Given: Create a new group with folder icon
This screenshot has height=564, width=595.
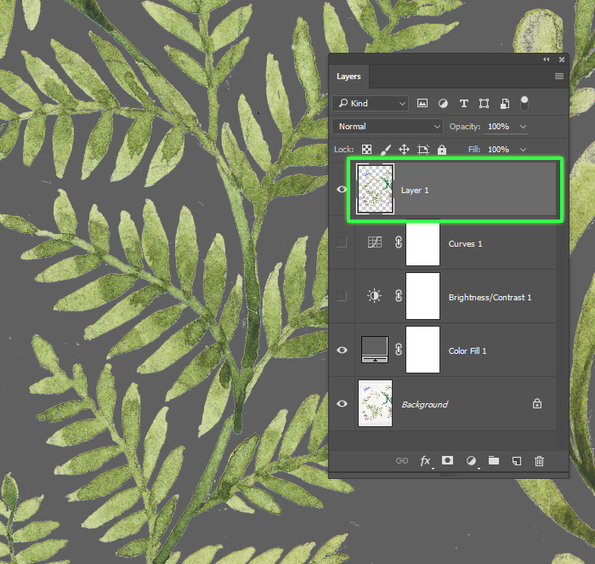Looking at the screenshot, I should click(x=493, y=460).
